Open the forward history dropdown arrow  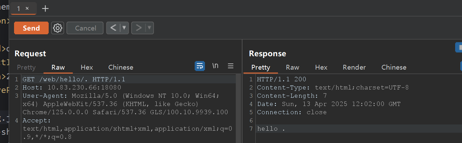150,28
